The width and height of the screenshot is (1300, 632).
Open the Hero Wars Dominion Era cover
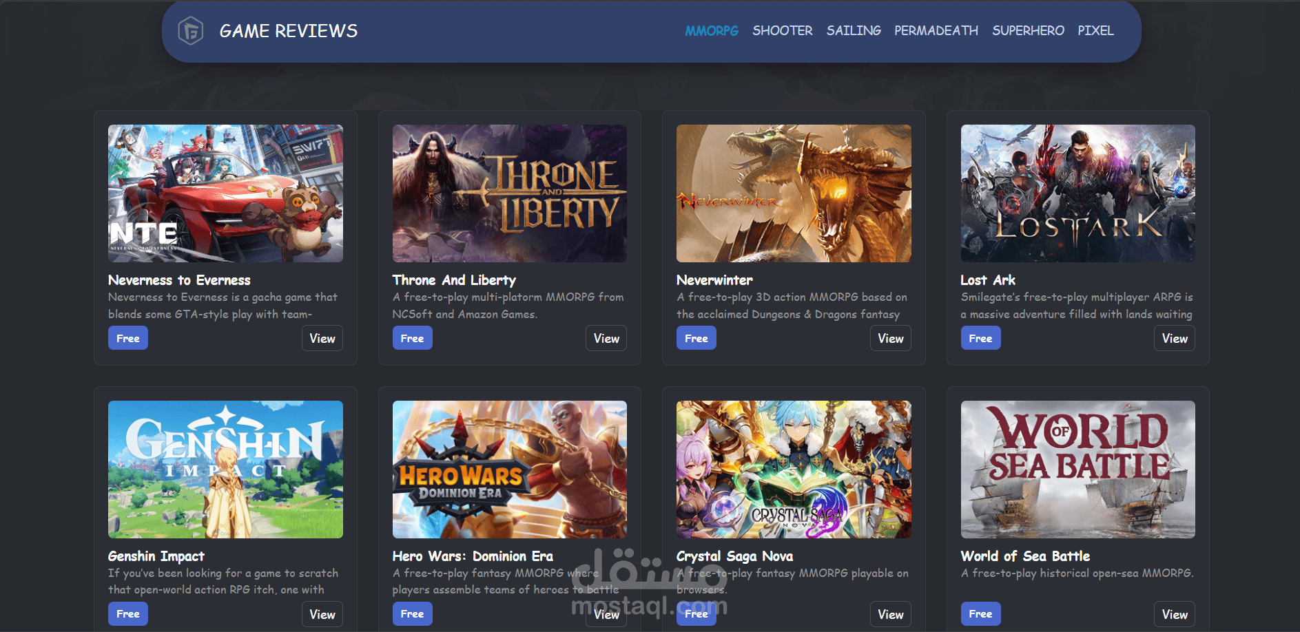[x=510, y=470]
